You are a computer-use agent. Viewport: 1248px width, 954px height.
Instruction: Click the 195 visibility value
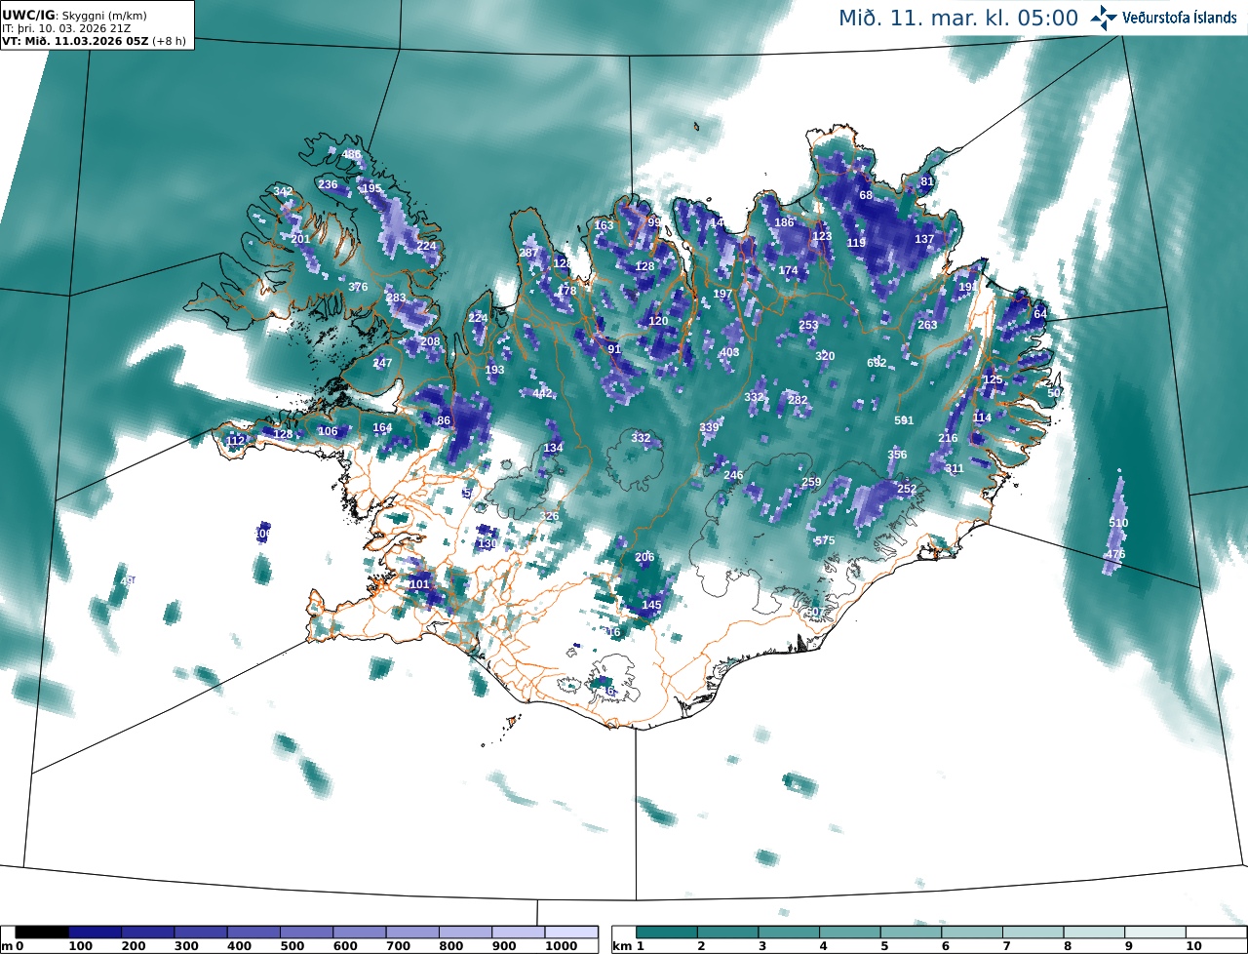coord(371,188)
